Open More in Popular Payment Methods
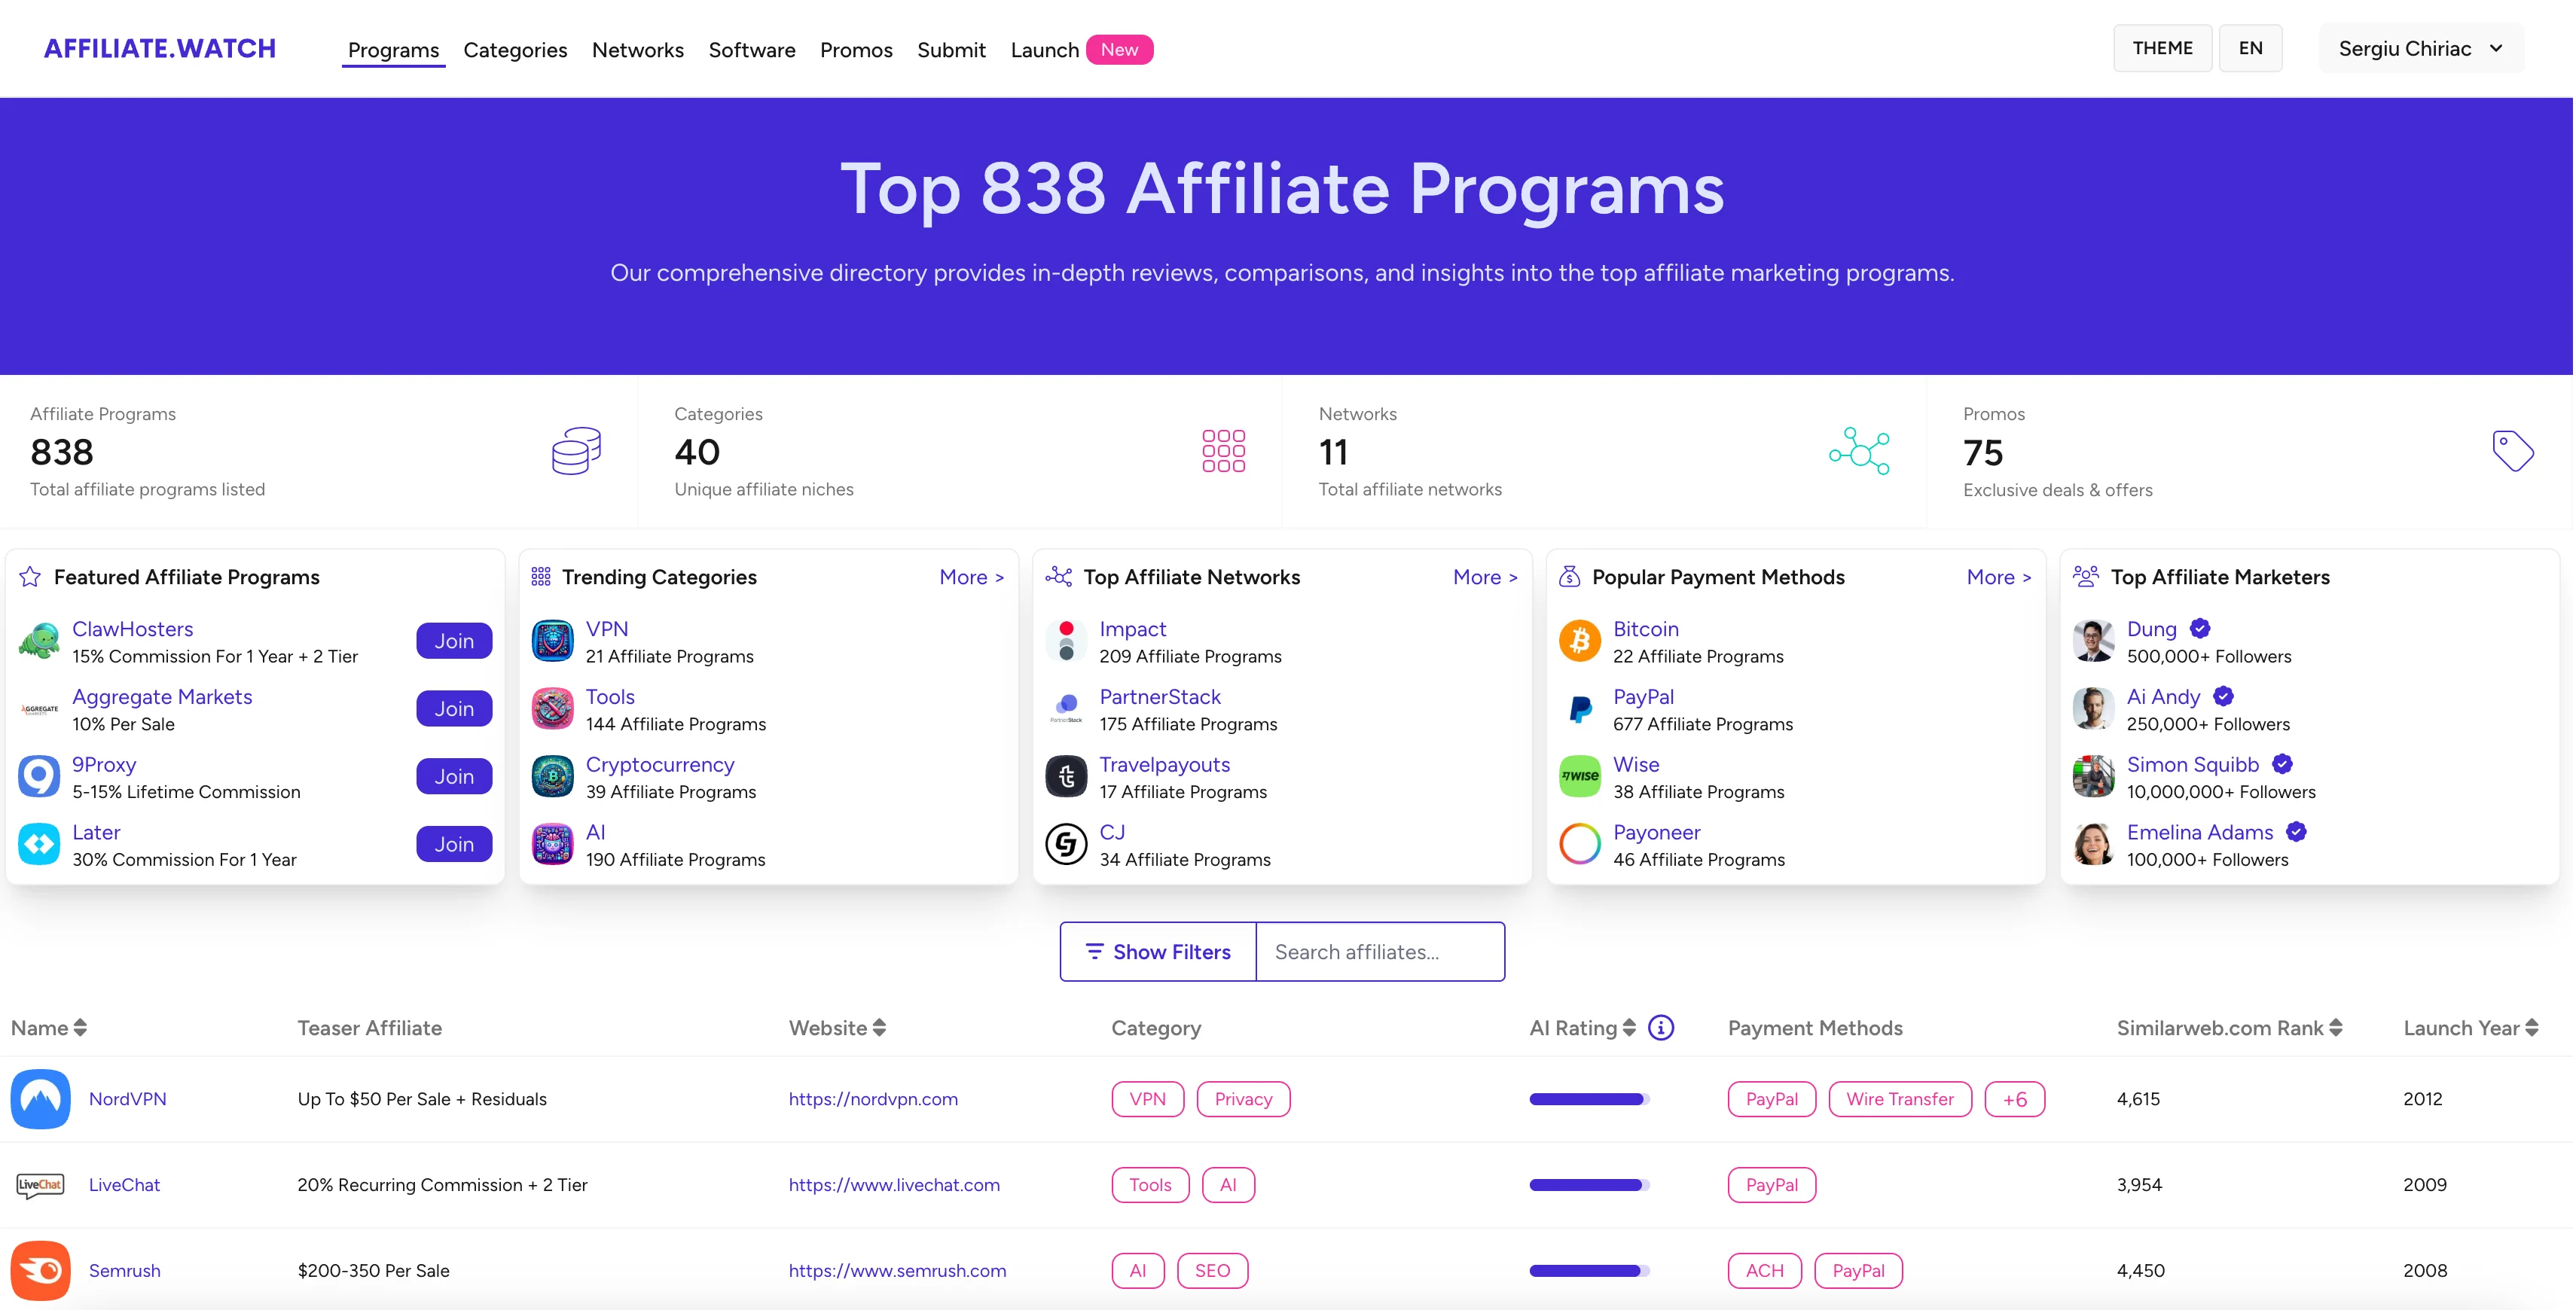 tap(1998, 577)
